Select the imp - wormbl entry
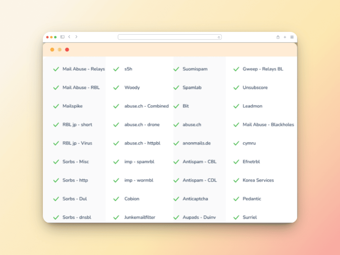Image resolution: width=340 pixels, height=255 pixels. pos(139,180)
